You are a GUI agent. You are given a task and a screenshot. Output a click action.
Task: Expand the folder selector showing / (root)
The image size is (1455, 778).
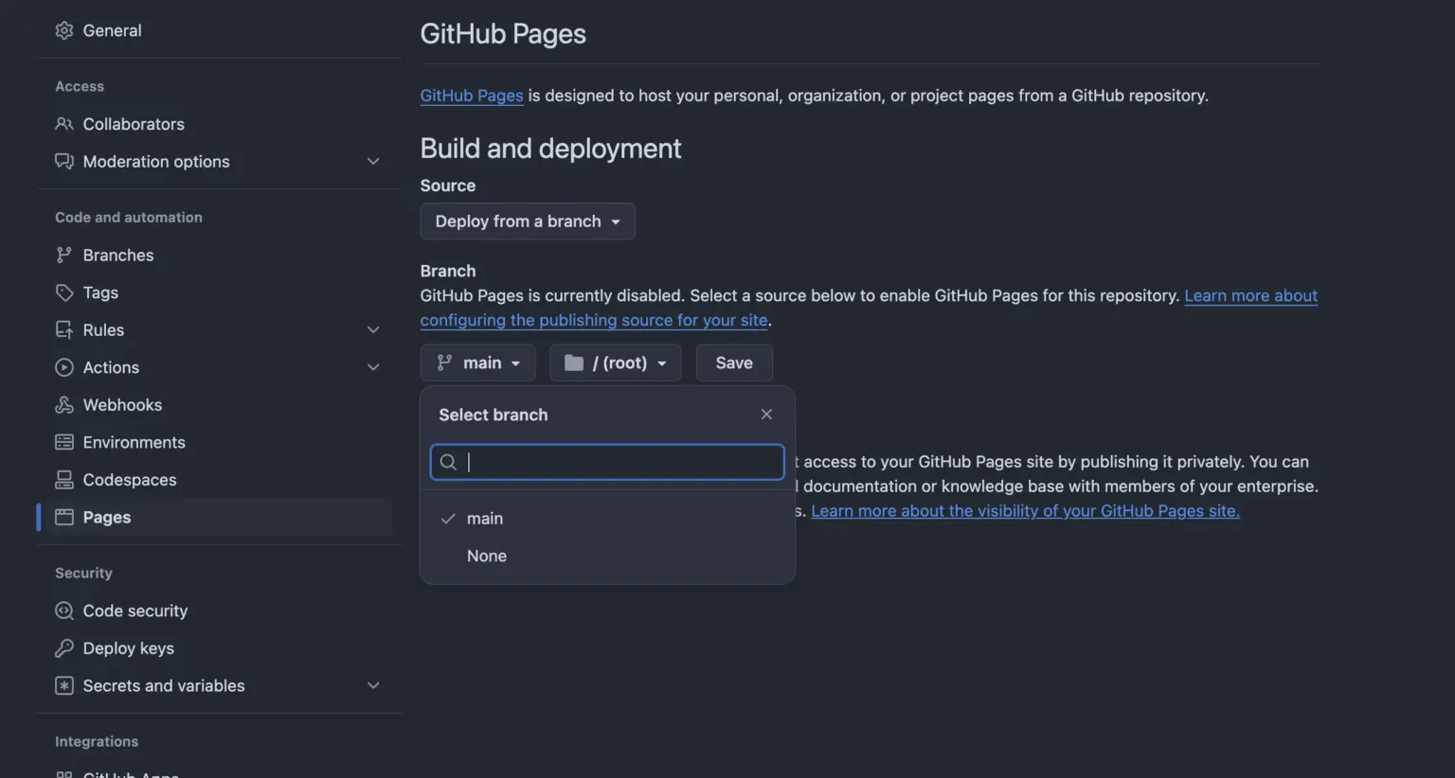coord(615,362)
